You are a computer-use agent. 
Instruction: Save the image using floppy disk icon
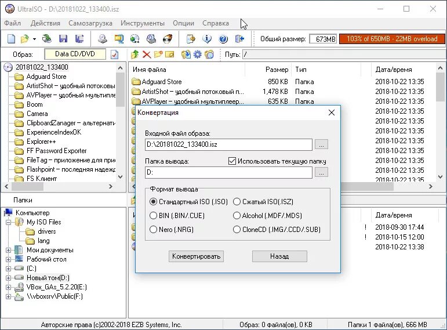point(63,38)
